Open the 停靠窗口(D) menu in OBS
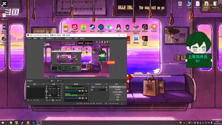The height and width of the screenshot is (125, 222). click(50, 38)
